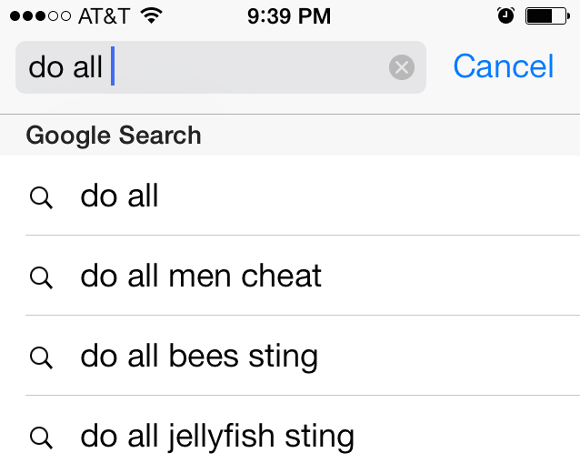Tap the cellular signal strength dots

(40, 15)
